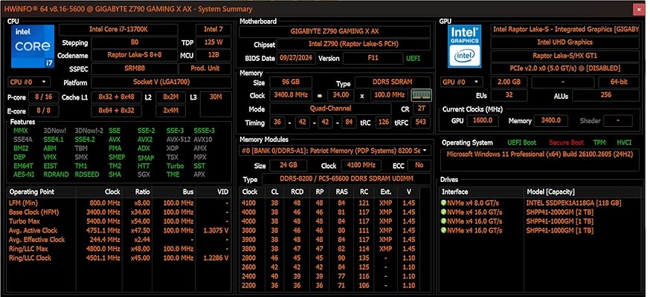Click the Intel Graphics logo
Screen dimensions: 650x297
(x=462, y=48)
